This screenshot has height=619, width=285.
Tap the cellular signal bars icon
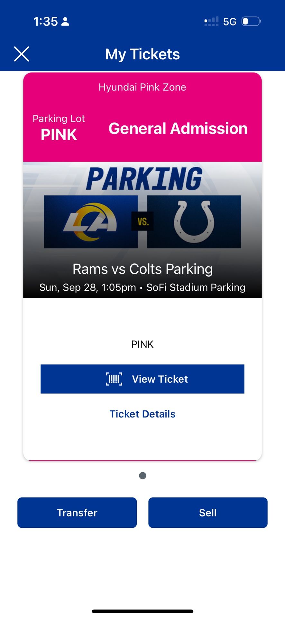(211, 22)
